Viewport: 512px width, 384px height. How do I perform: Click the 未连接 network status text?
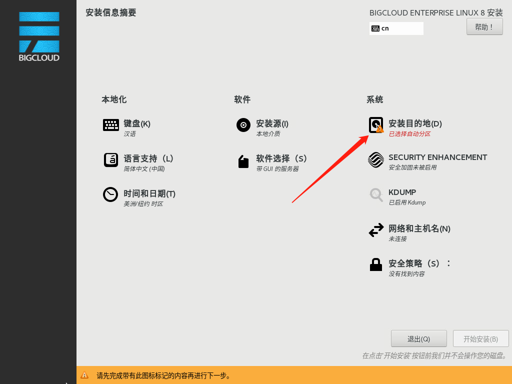pyautogui.click(x=397, y=238)
